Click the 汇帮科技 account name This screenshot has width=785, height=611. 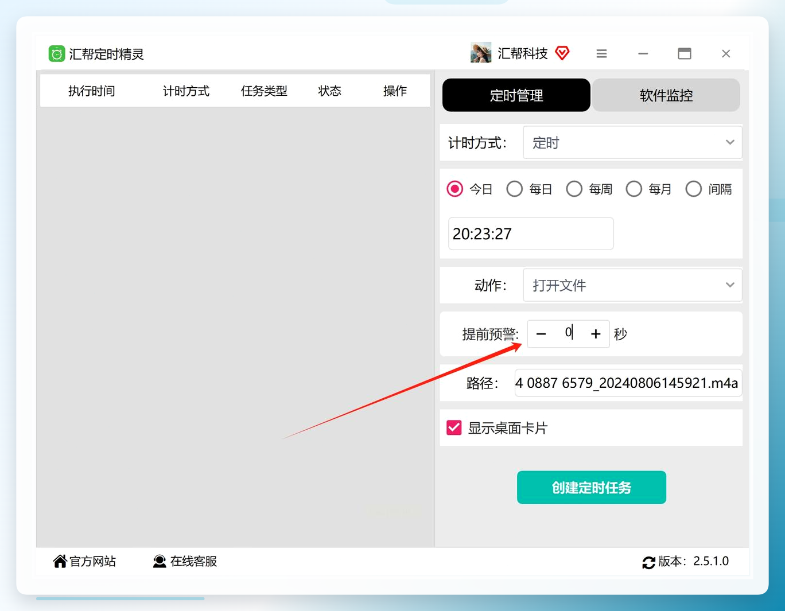coord(523,53)
